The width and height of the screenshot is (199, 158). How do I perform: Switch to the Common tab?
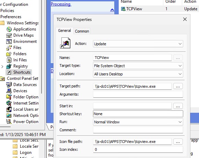coord(82,31)
